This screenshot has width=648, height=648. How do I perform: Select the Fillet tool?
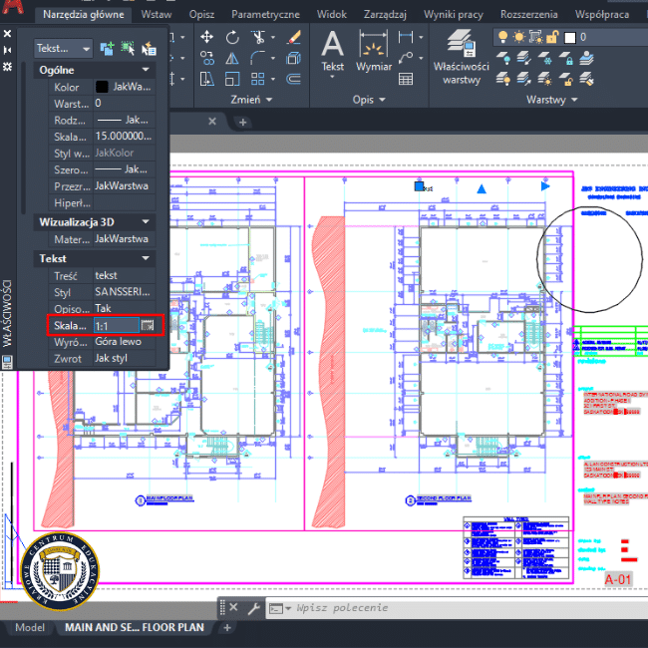[258, 58]
